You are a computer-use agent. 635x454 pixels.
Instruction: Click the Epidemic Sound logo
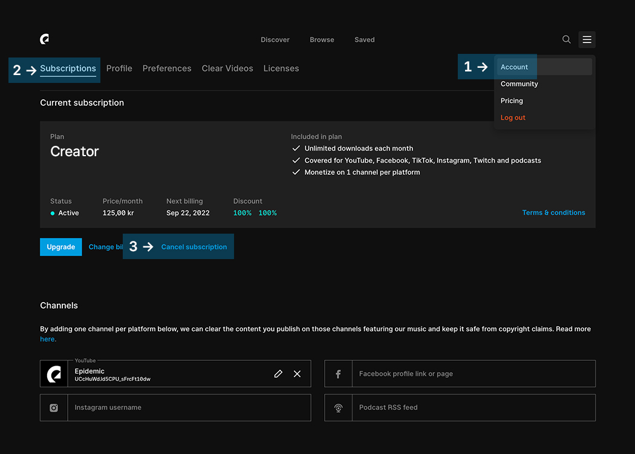coord(45,39)
